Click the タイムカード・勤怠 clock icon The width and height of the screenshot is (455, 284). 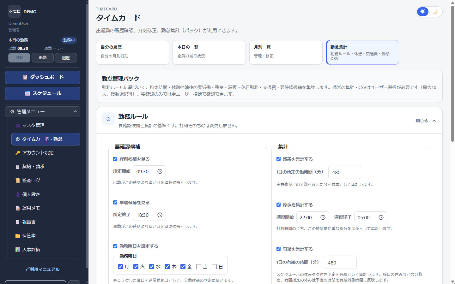click(x=18, y=139)
